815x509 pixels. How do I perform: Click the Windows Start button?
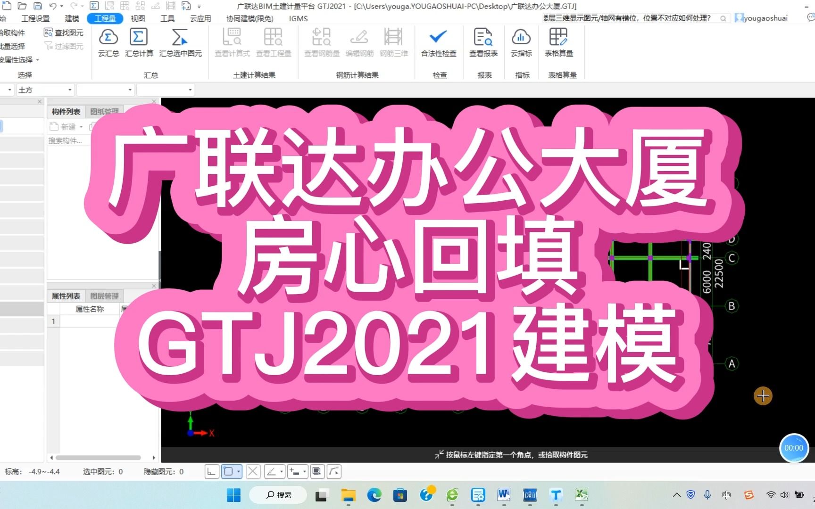[x=233, y=495]
